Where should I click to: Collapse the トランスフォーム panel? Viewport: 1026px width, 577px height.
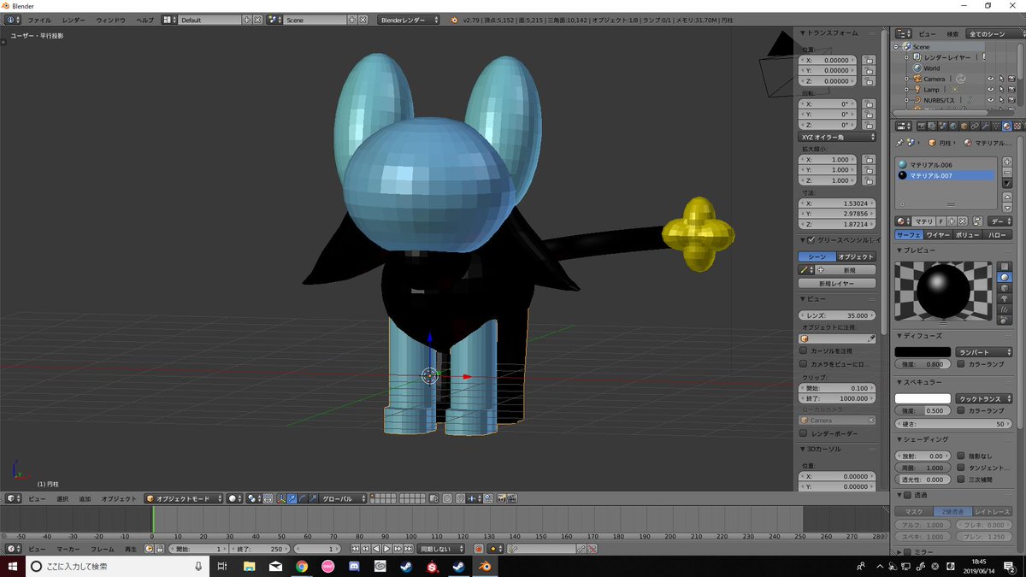point(804,33)
